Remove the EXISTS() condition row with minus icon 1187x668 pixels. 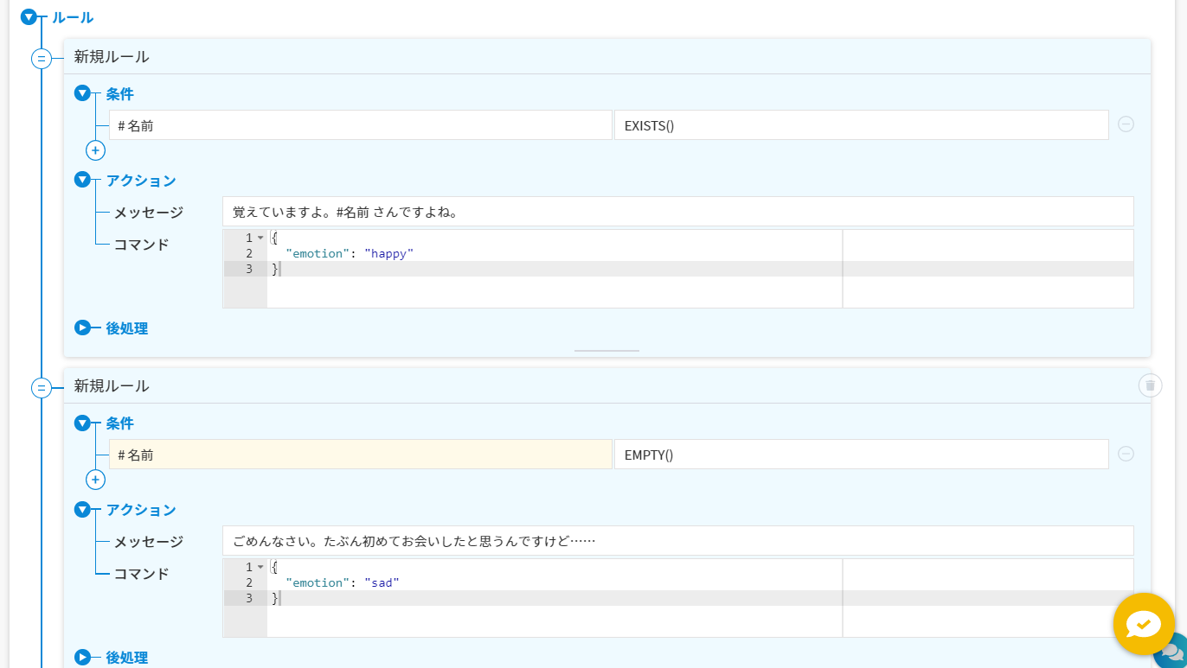[1126, 124]
